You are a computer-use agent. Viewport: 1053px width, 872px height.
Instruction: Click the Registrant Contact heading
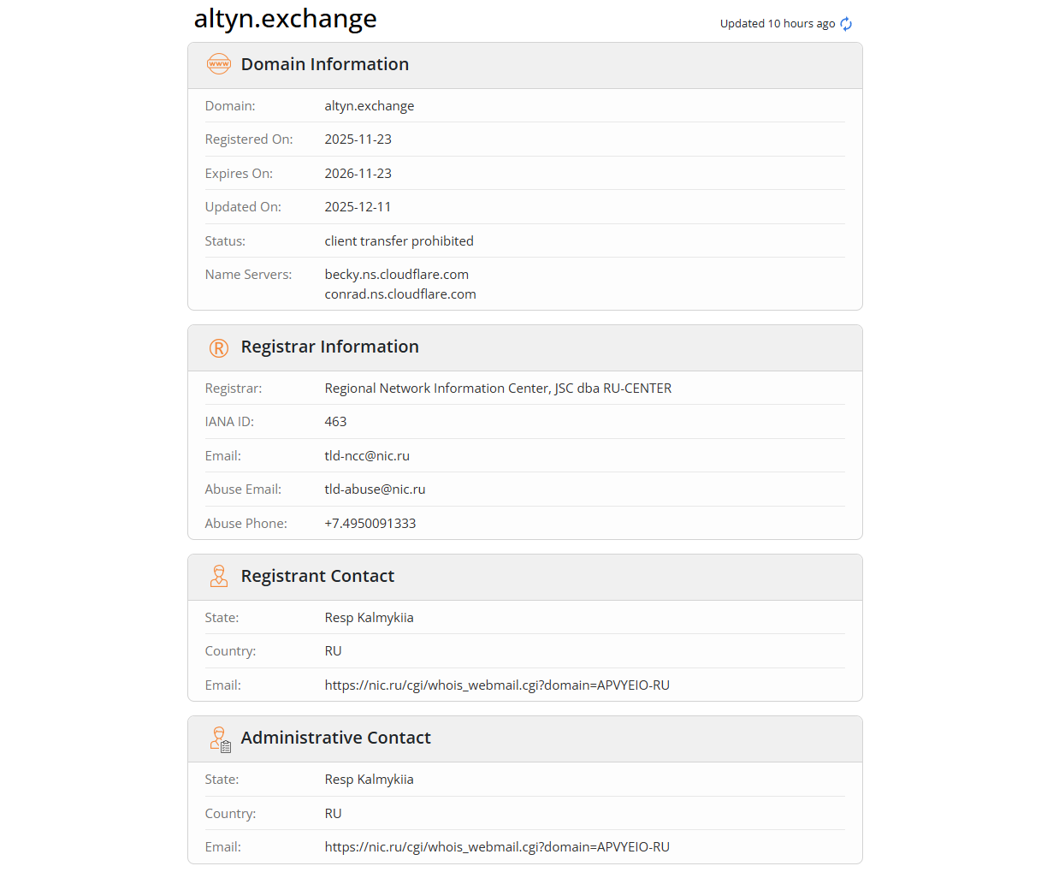pos(317,576)
